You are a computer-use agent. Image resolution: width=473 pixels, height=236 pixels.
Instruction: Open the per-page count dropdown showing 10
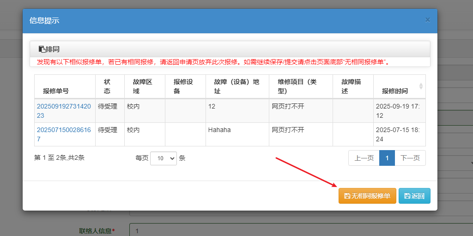pos(164,158)
